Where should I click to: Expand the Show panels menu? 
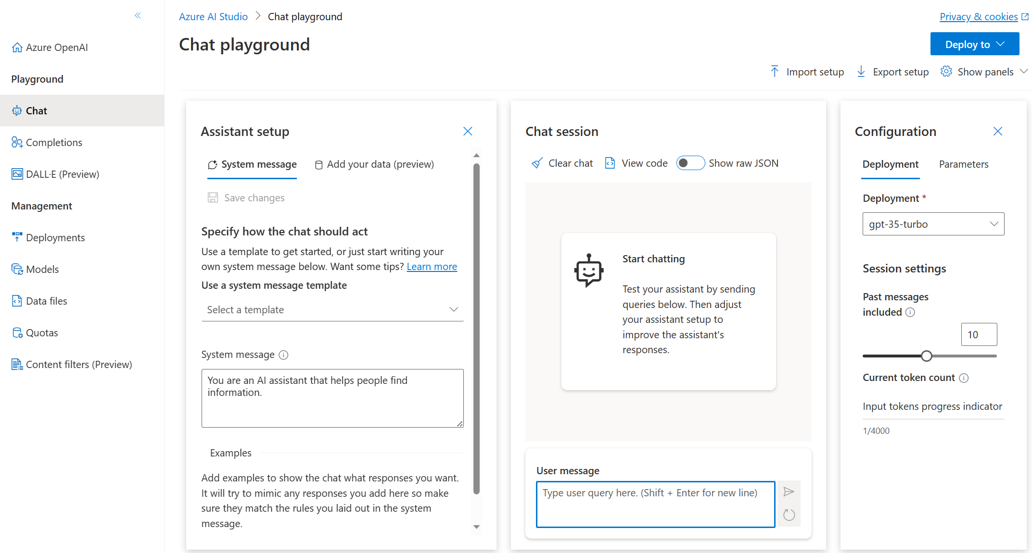pos(983,71)
